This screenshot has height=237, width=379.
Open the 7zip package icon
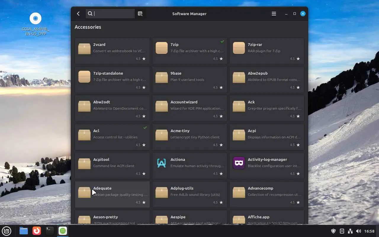click(x=162, y=48)
